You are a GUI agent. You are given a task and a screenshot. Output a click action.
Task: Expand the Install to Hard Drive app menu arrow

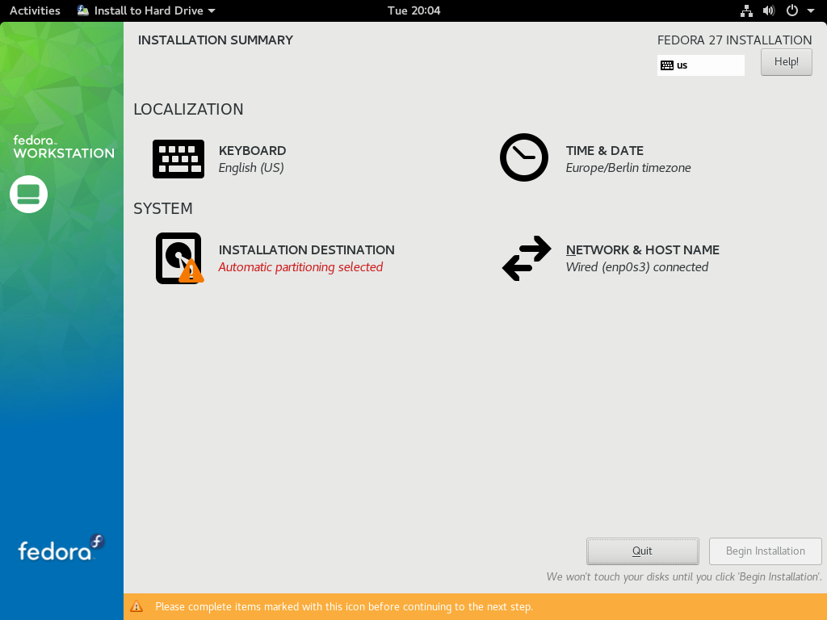point(212,10)
